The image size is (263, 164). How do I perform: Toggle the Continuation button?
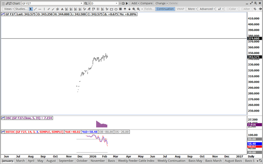[165, 9]
